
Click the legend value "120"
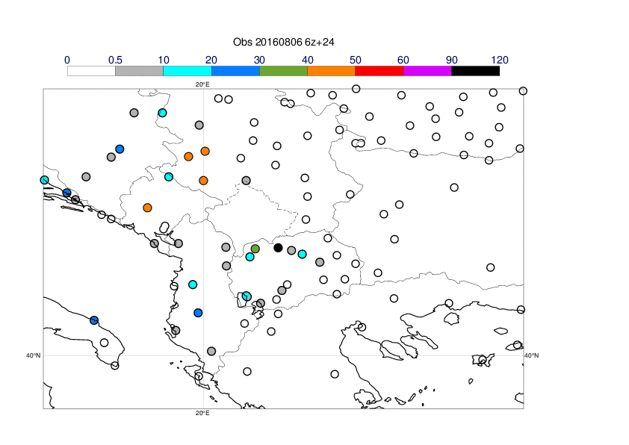tap(500, 60)
